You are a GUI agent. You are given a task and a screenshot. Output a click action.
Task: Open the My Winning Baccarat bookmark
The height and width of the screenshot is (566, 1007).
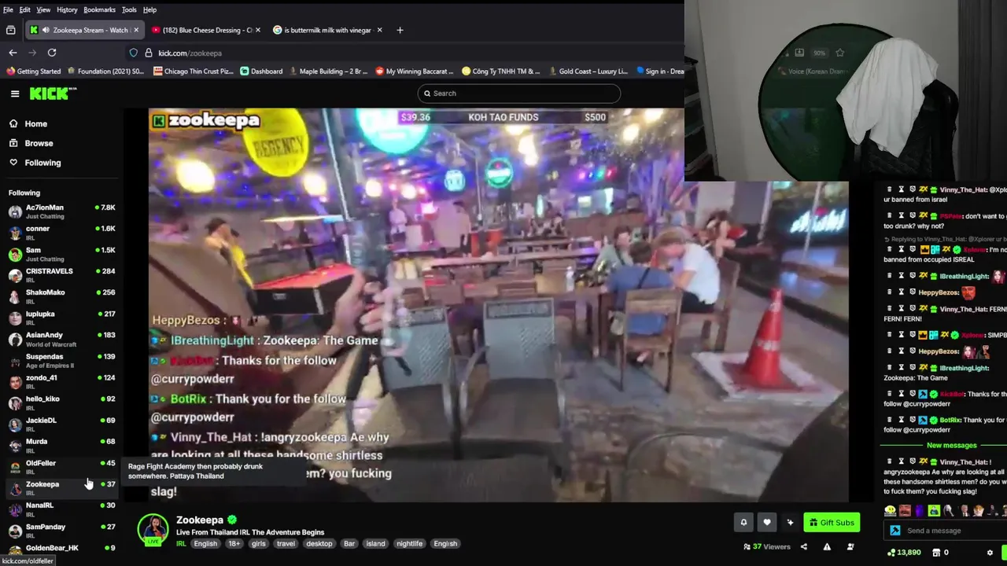(x=415, y=71)
